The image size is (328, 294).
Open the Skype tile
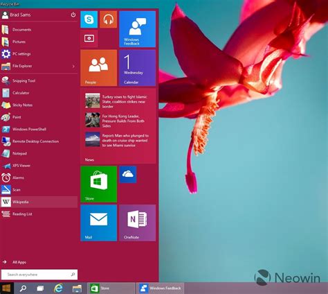pyautogui.click(x=89, y=19)
